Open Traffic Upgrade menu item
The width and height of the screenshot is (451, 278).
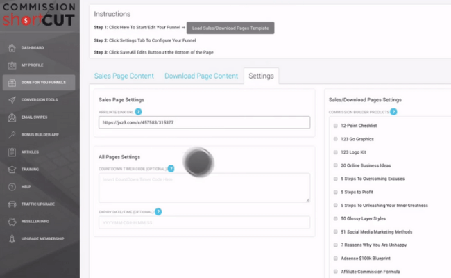[39, 204]
